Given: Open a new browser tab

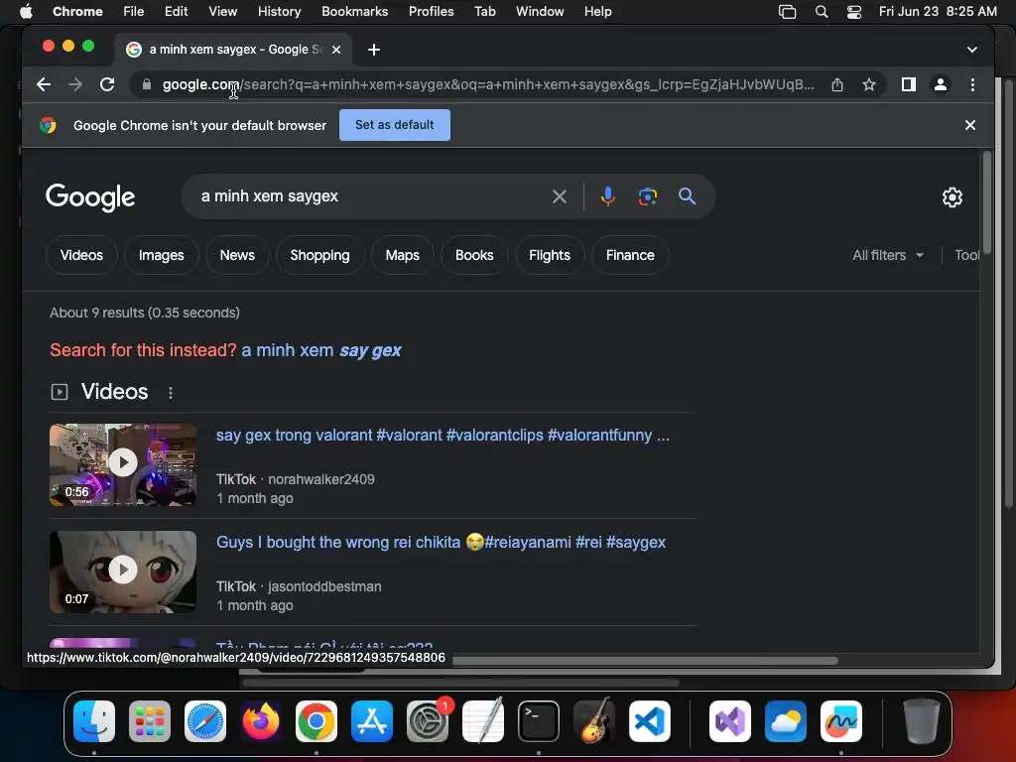Looking at the screenshot, I should point(374,50).
